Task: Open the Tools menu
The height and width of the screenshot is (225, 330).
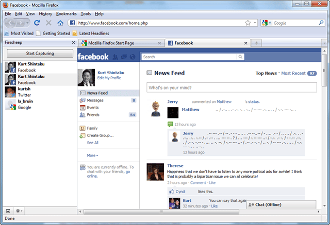Action: pyautogui.click(x=86, y=14)
